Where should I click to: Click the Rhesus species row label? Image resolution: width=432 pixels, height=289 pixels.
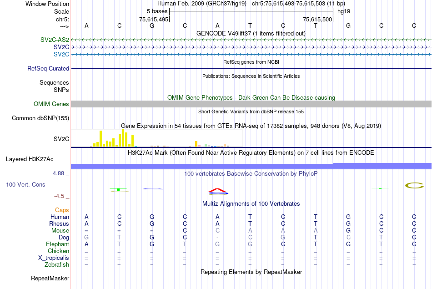pos(59,223)
